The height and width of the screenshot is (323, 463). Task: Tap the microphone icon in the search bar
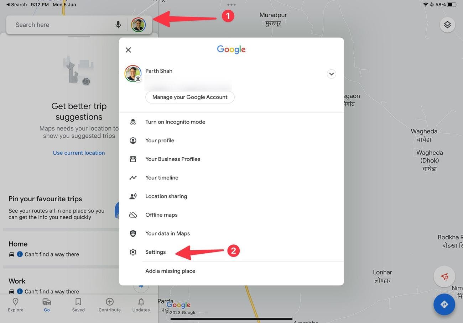click(x=118, y=25)
